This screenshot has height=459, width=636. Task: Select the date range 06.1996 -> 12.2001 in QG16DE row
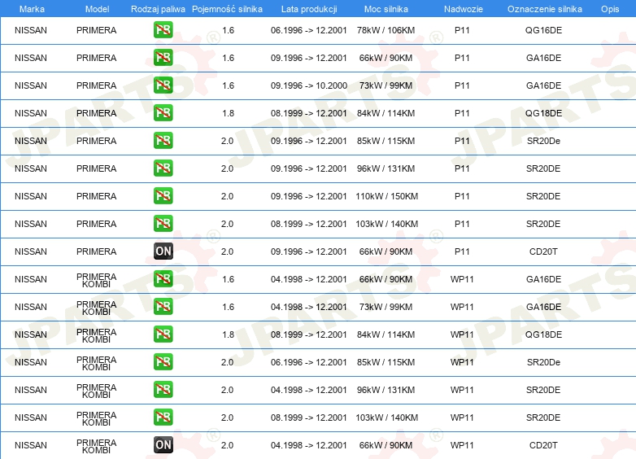click(309, 30)
